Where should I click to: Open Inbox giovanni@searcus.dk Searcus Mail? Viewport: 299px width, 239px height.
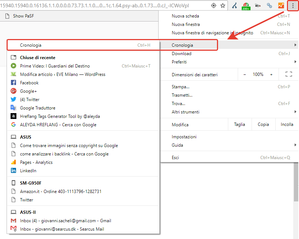coord(83,229)
